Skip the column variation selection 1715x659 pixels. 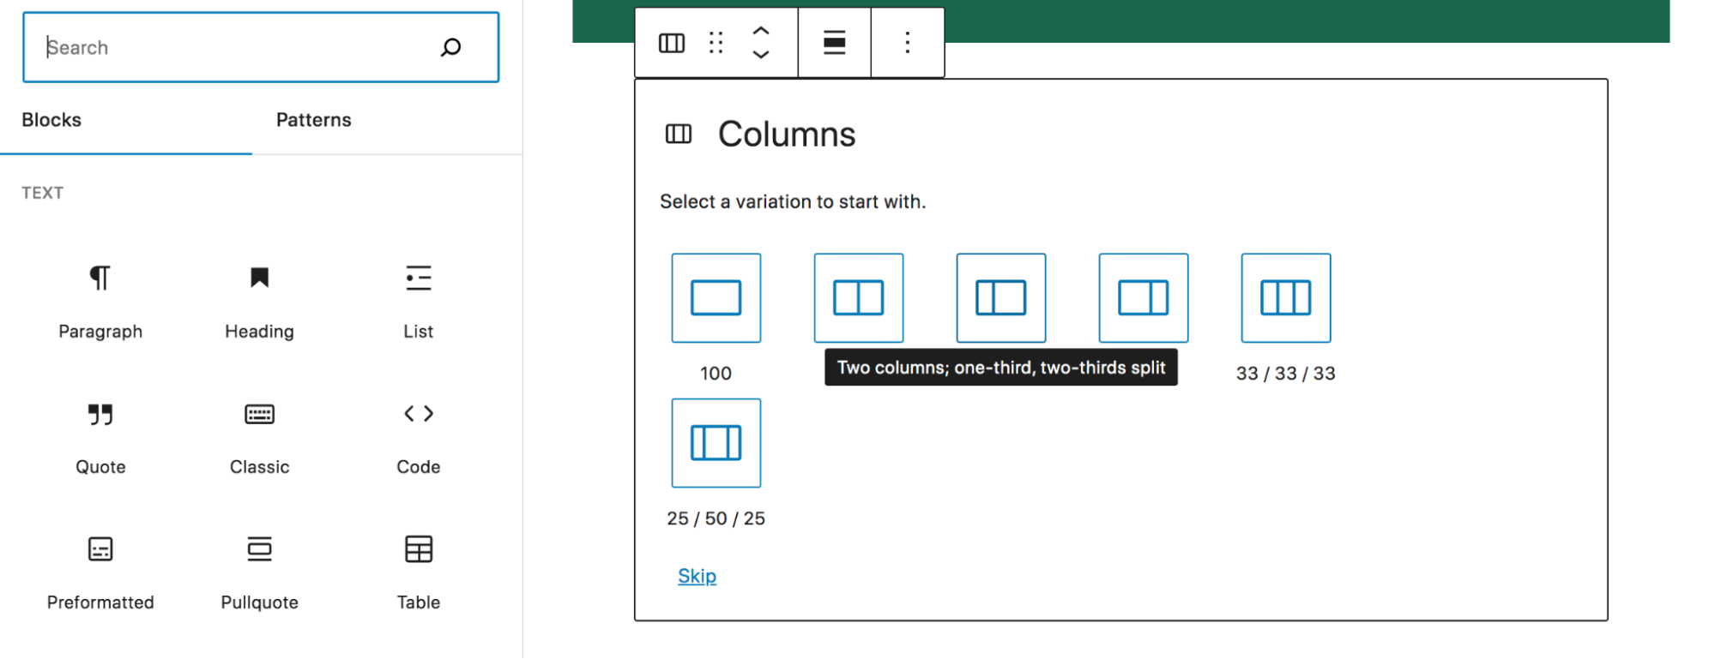pos(697,576)
